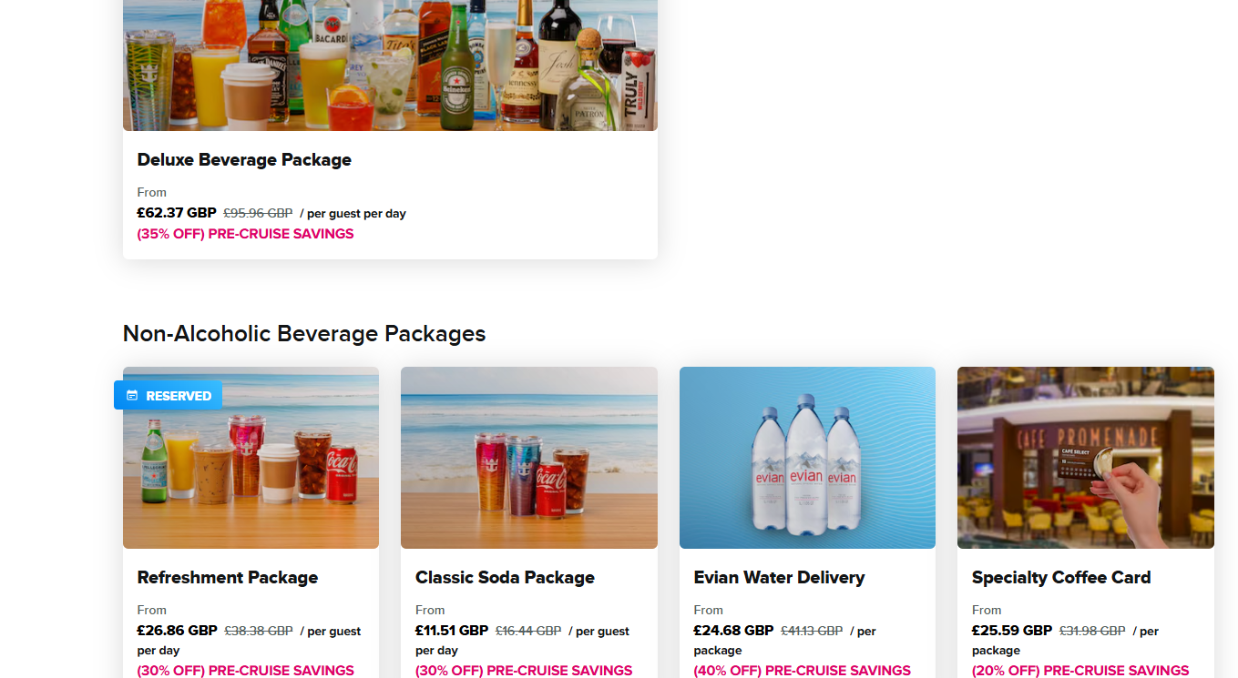The width and height of the screenshot is (1238, 678).
Task: Click the £11.51 GBP Classic Soda price
Action: coord(452,631)
